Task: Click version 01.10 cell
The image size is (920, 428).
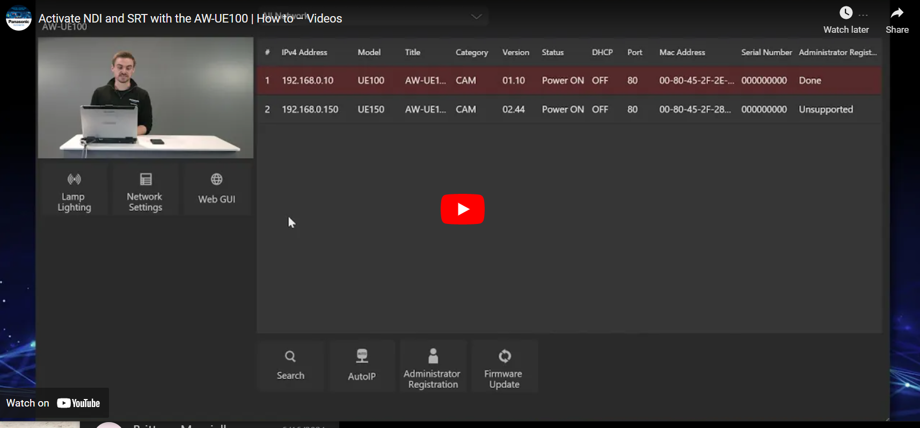Action: 513,81
